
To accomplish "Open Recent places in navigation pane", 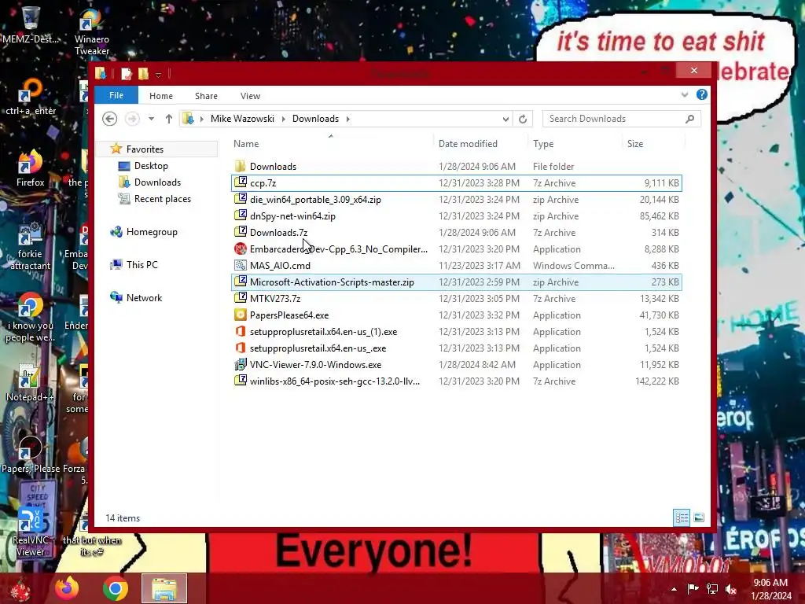I will [162, 199].
